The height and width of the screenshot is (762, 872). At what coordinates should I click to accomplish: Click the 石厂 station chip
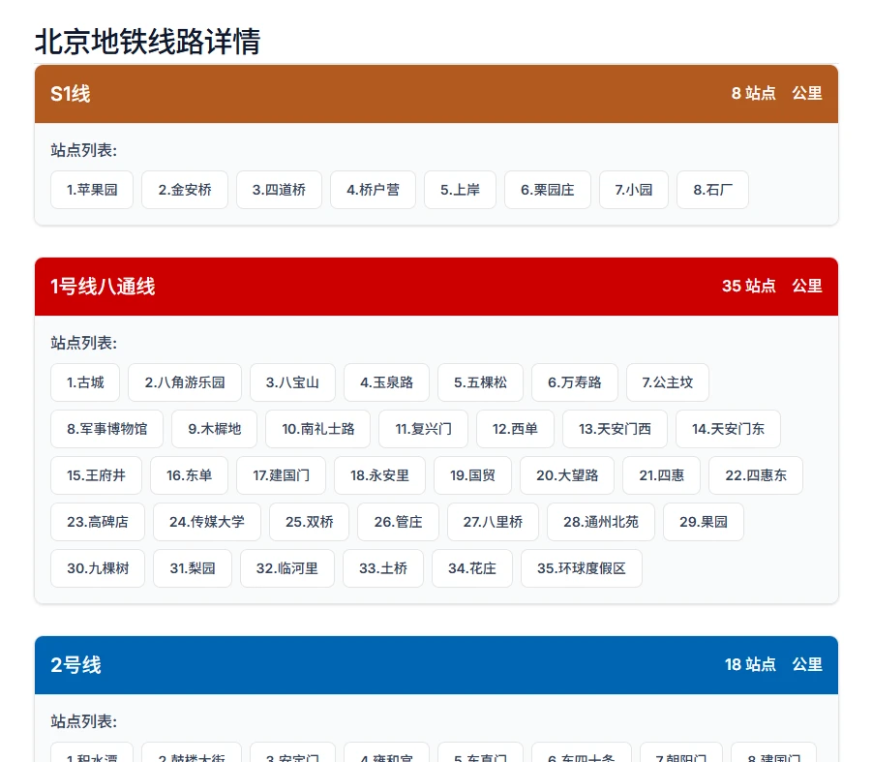pyautogui.click(x=712, y=190)
